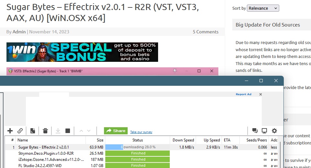Click the Big Update For Old Sources heading
The height and width of the screenshot is (168, 311).
[268, 25]
